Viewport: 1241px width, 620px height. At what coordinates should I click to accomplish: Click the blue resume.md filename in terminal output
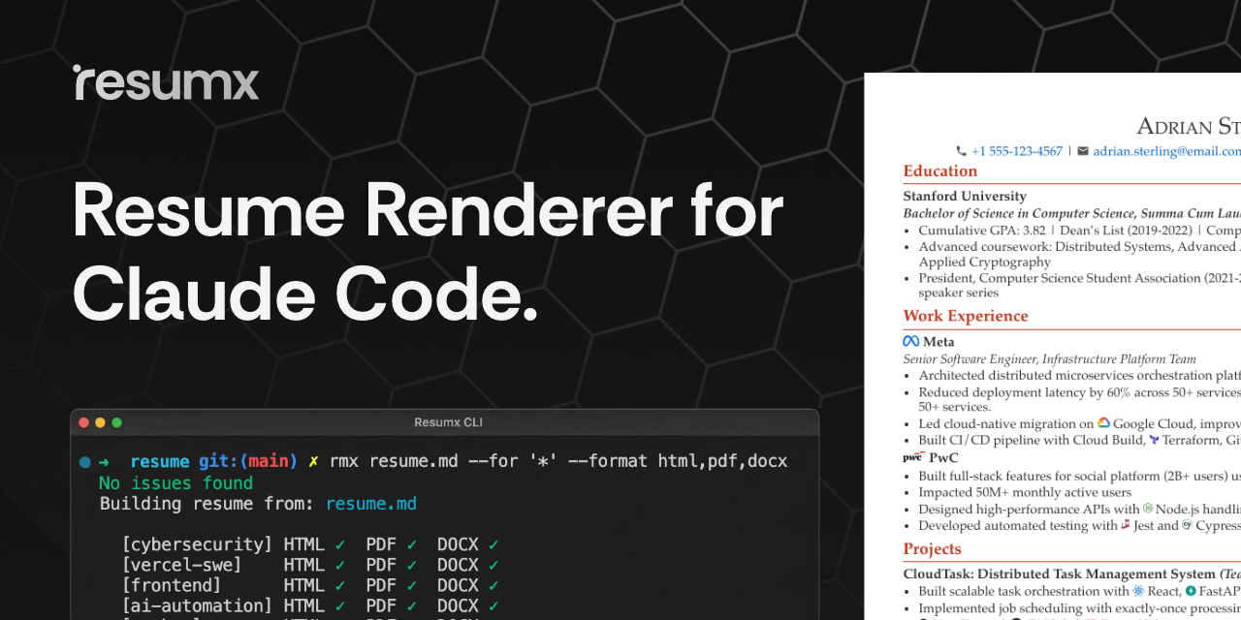370,504
